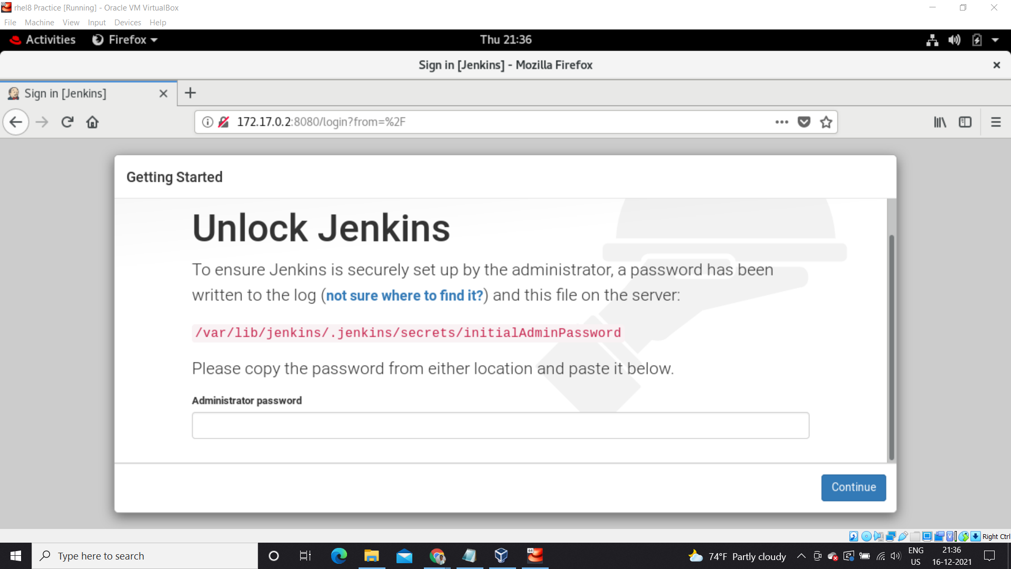The height and width of the screenshot is (569, 1011).
Task: Toggle the Firefox sidebar
Action: (966, 122)
